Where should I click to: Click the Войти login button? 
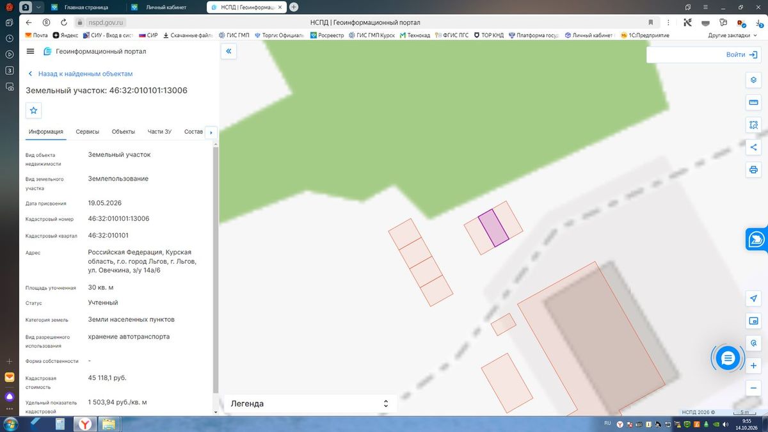[x=742, y=54]
